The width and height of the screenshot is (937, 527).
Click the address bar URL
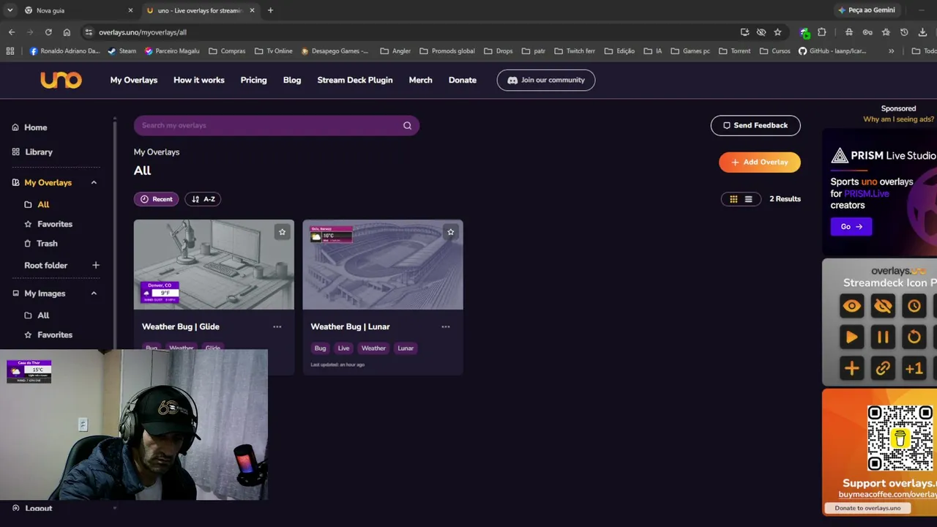(x=143, y=32)
